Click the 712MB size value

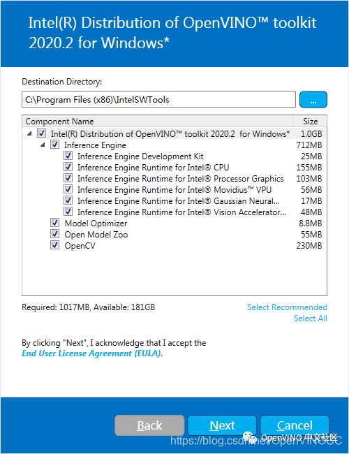(x=309, y=145)
